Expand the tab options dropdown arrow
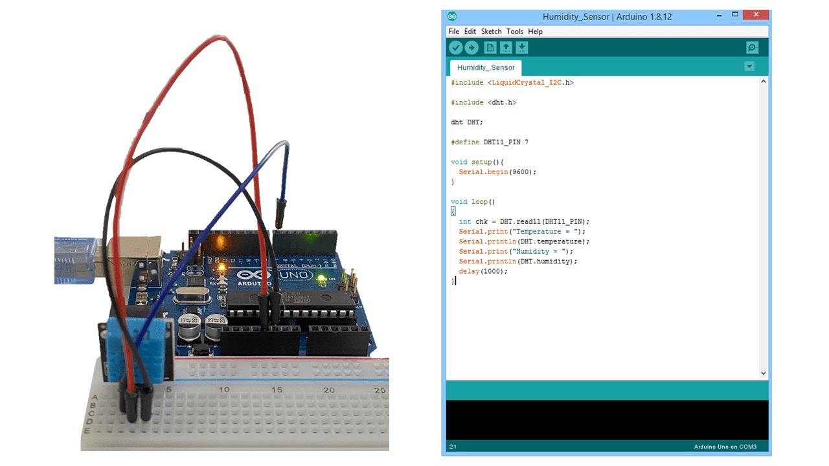Viewport: 829px width, 466px height. (x=749, y=66)
